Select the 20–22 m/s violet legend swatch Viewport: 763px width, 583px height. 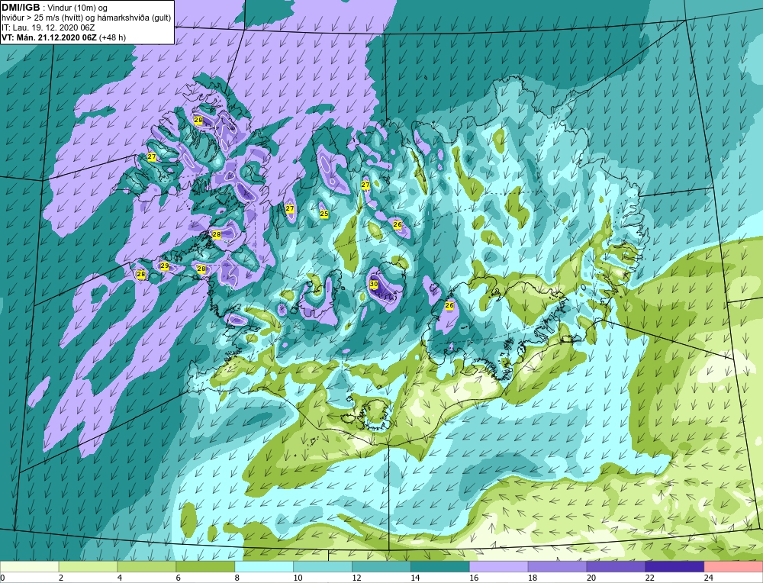coord(616,567)
